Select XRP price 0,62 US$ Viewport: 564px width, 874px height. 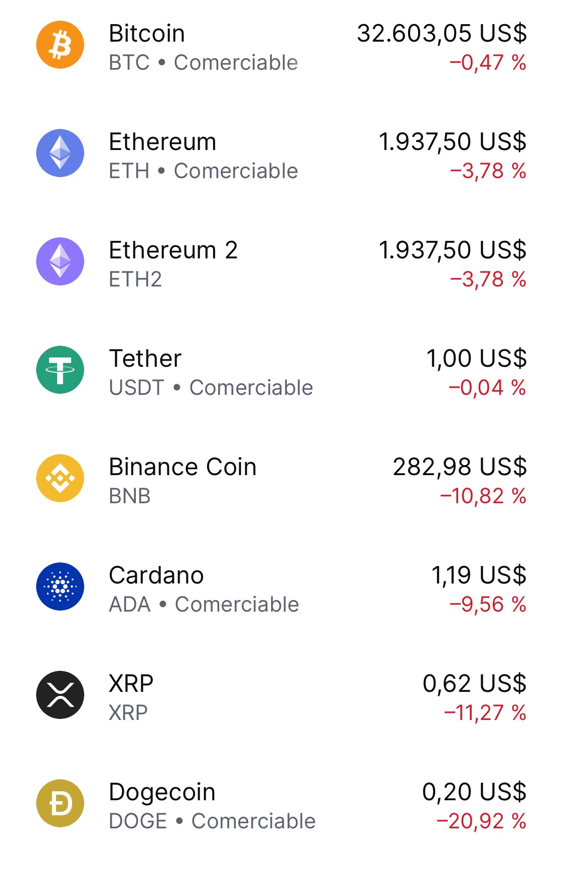474,684
